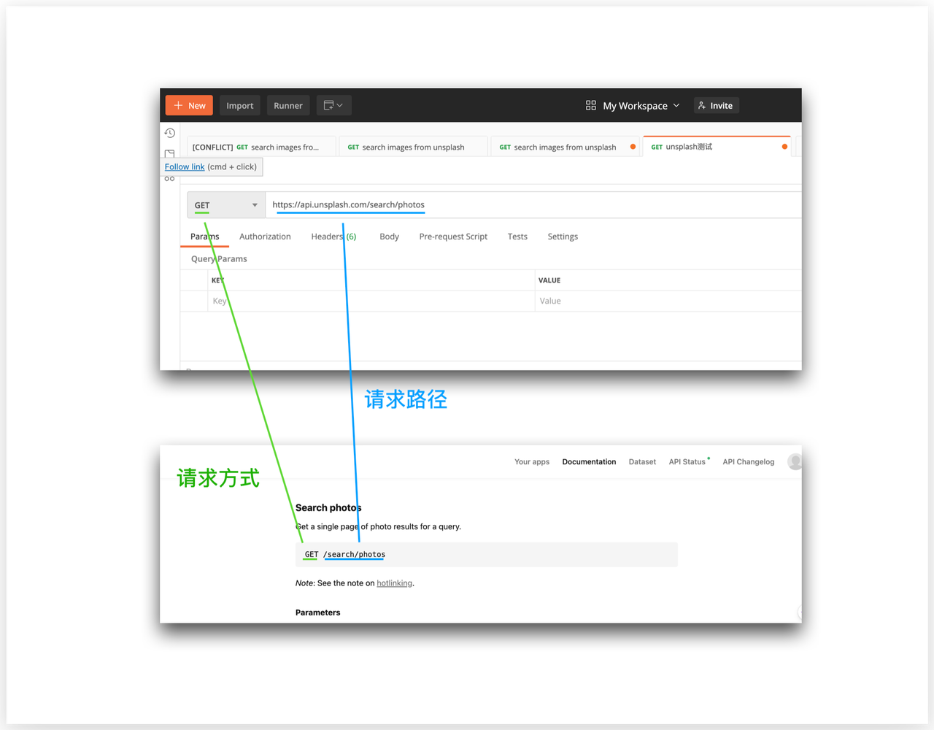This screenshot has width=934, height=730.
Task: Open the Headers (6) tab
Action: (x=333, y=237)
